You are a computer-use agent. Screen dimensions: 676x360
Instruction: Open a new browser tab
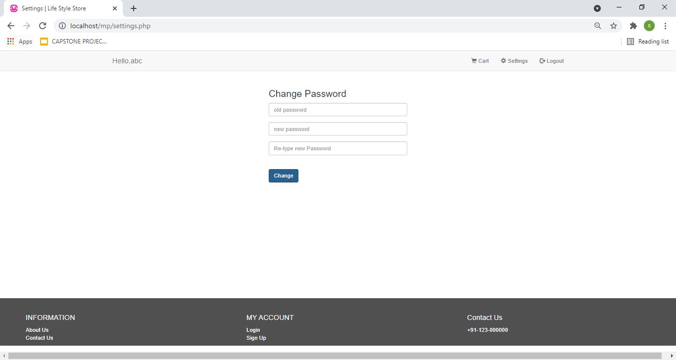pyautogui.click(x=134, y=8)
